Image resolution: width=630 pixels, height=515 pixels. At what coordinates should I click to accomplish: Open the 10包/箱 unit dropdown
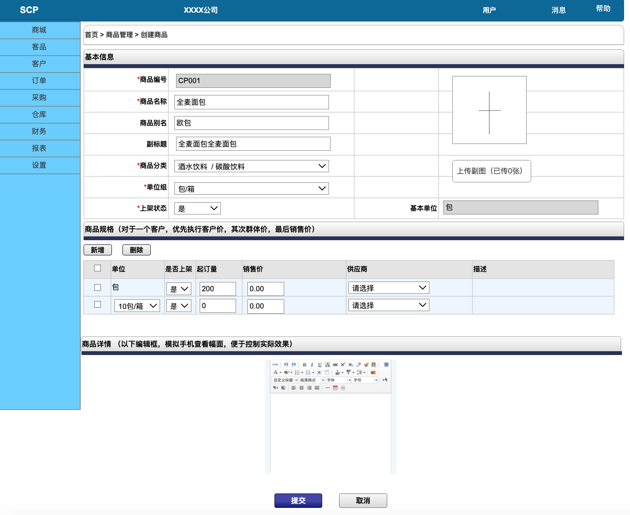tap(137, 306)
